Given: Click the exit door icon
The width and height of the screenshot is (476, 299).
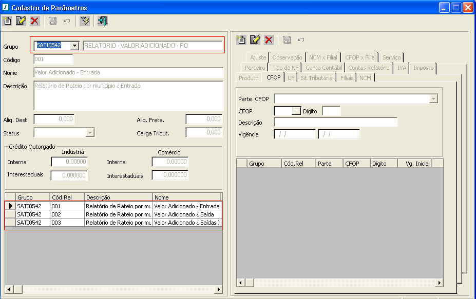Looking at the screenshot, I should (102, 21).
